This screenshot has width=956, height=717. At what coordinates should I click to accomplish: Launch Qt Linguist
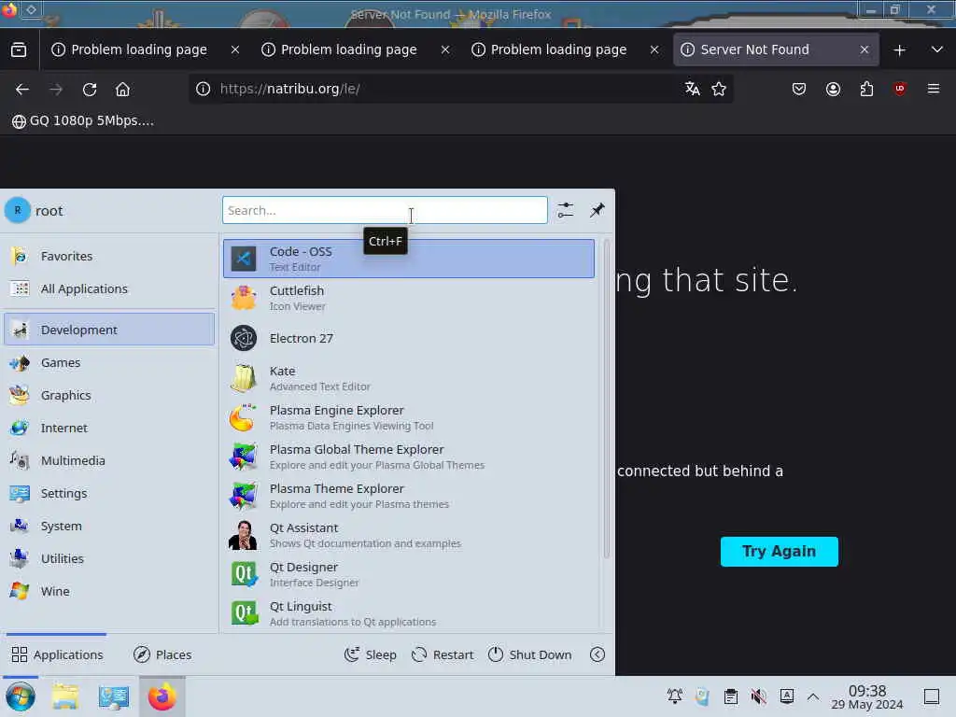click(409, 613)
